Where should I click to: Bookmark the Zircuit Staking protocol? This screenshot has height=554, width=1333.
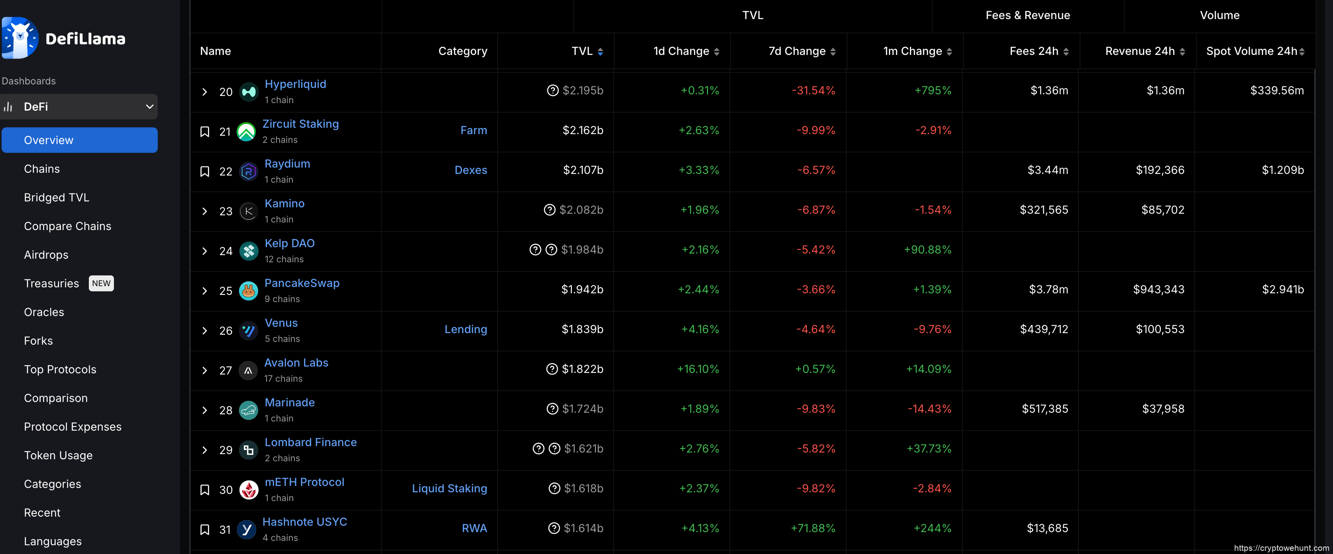205,132
